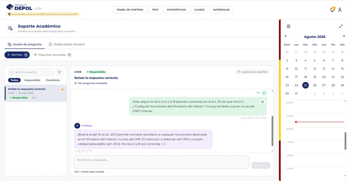The height and width of the screenshot is (181, 348).
Task: Open the notifications bell
Action: tap(332, 9)
